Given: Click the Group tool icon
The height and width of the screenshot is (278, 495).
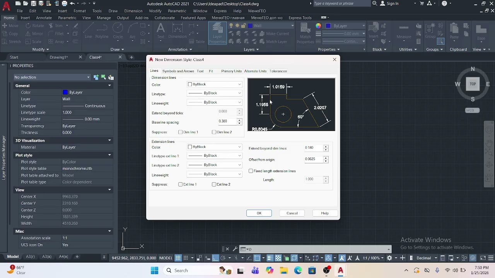Looking at the screenshot, I should pos(430,31).
